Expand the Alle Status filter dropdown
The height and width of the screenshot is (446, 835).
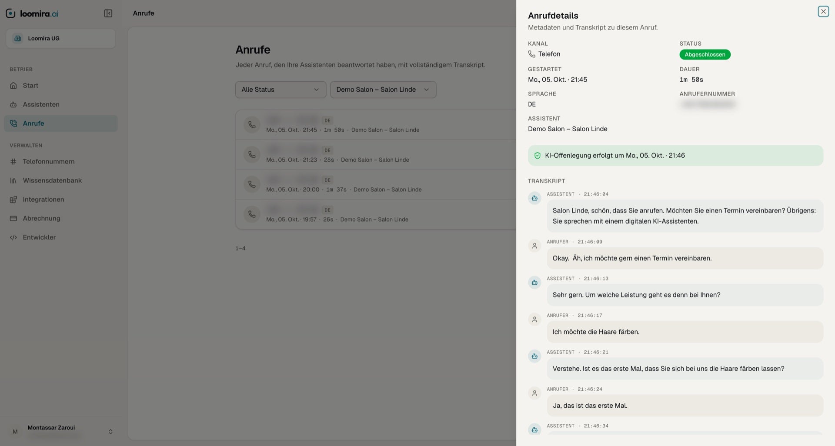pyautogui.click(x=281, y=90)
